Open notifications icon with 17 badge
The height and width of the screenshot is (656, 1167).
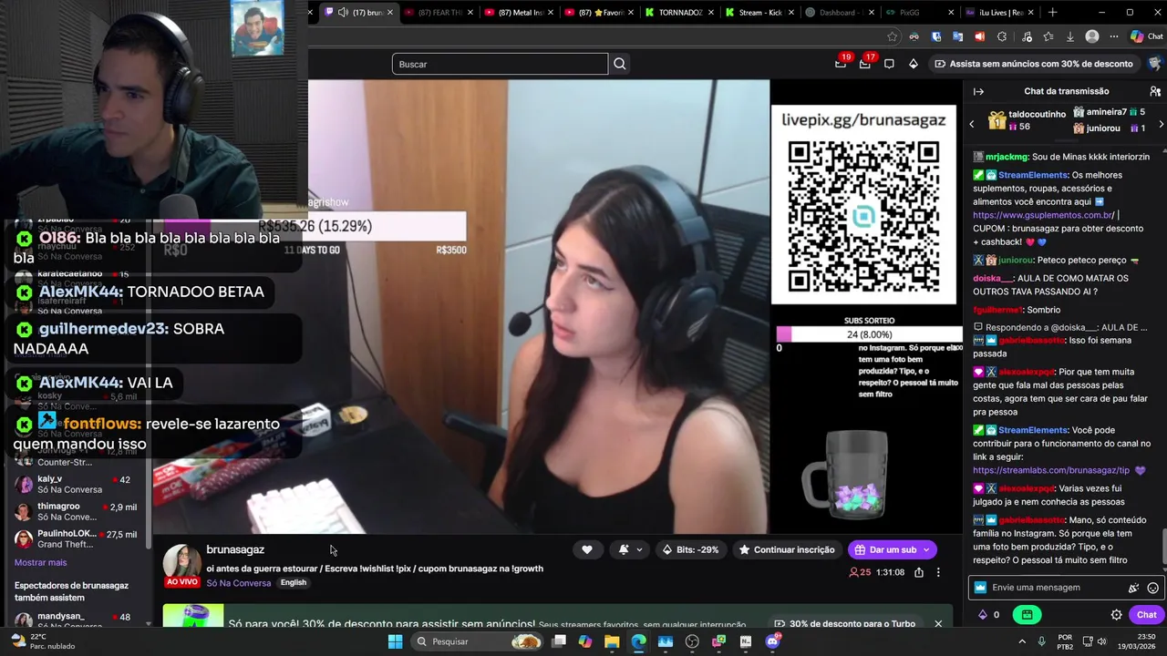click(864, 64)
